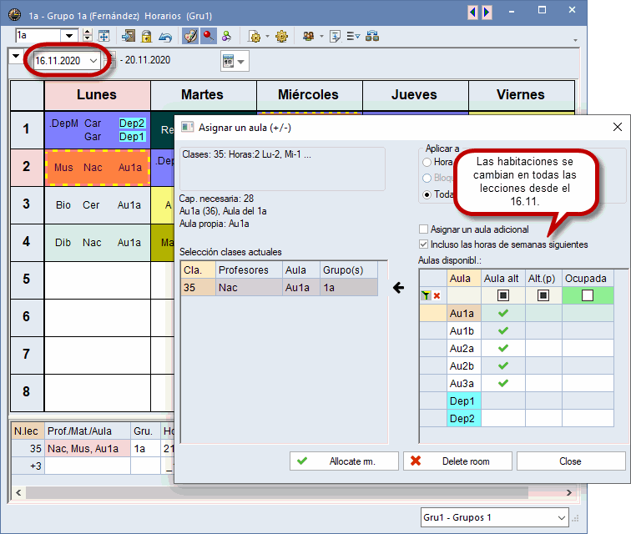Open the Gru1 - Grupos 1 dropdown
631x534 pixels.
(x=495, y=517)
